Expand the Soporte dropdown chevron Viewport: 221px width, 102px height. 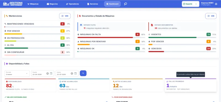pos(196,4)
